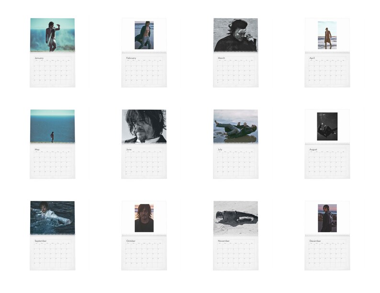Click the November month label
The width and height of the screenshot is (380, 293).
(x=224, y=241)
